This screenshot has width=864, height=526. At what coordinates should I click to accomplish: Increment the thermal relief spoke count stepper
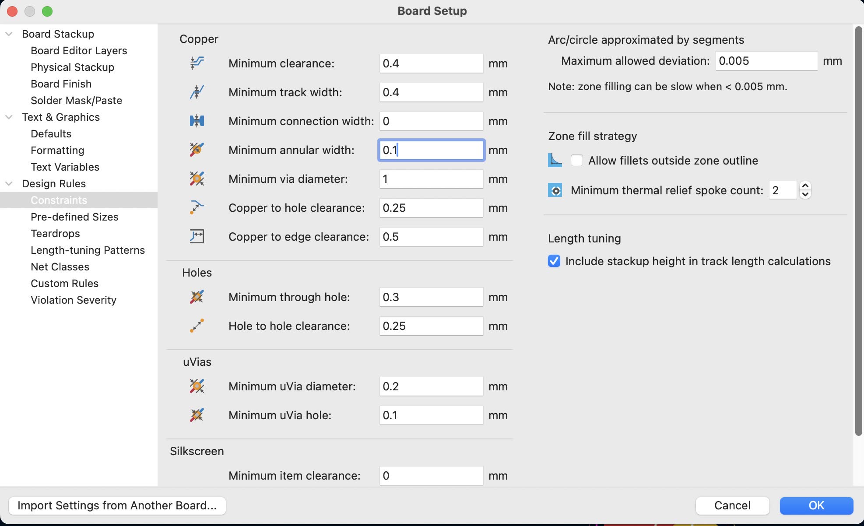pyautogui.click(x=805, y=186)
